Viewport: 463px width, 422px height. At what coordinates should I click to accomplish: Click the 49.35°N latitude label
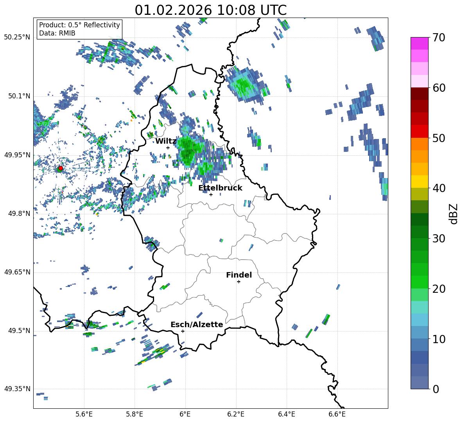pyautogui.click(x=17, y=389)
